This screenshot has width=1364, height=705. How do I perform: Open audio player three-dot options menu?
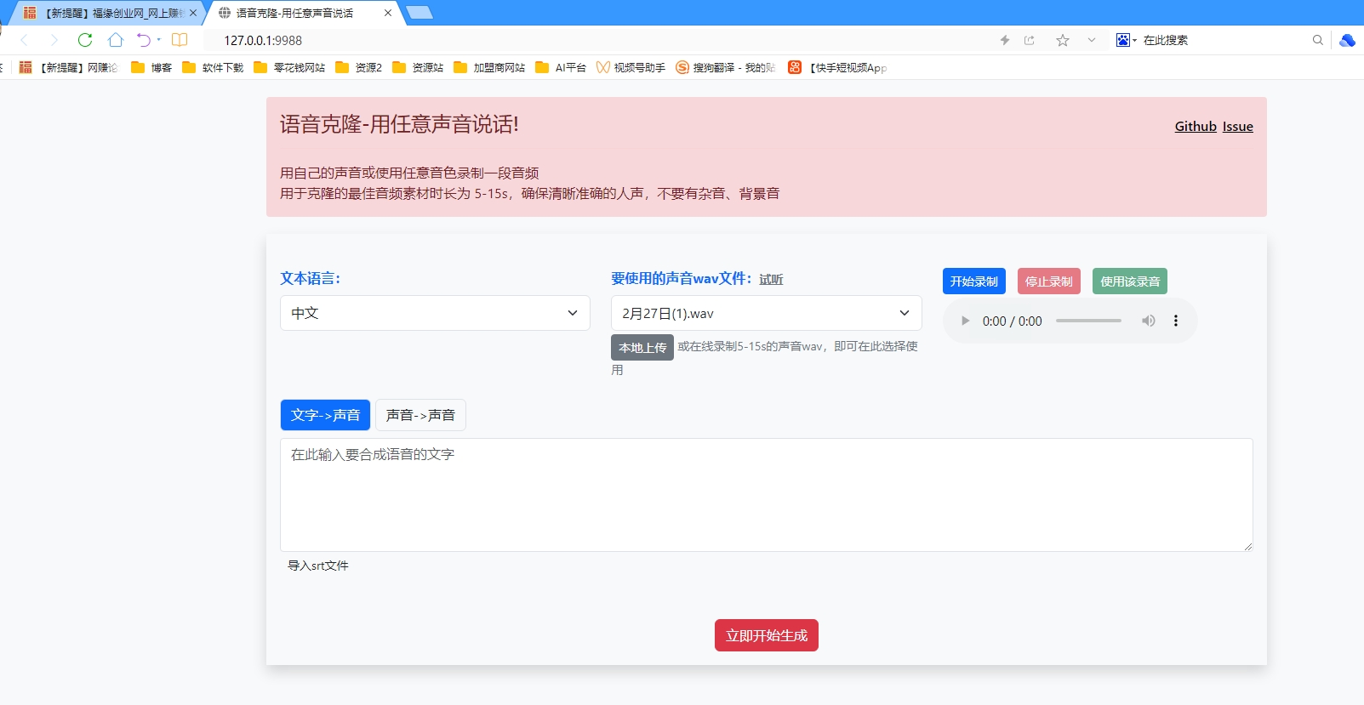1176,321
